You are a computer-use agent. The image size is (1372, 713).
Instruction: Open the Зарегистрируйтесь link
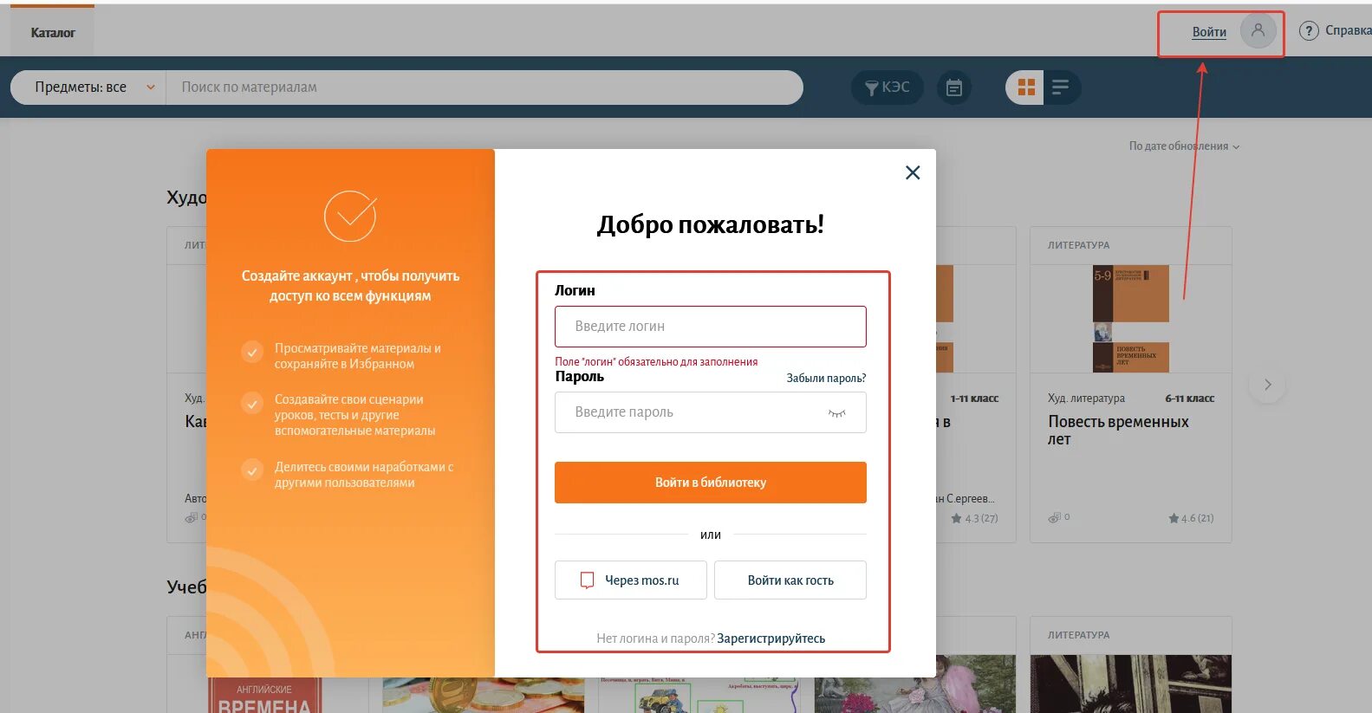(771, 638)
